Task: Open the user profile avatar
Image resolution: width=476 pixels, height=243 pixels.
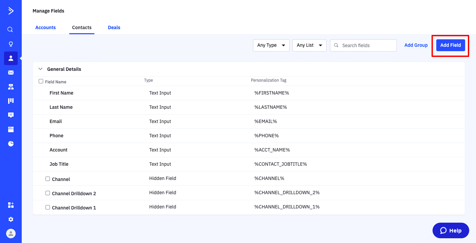Action: coord(11,233)
